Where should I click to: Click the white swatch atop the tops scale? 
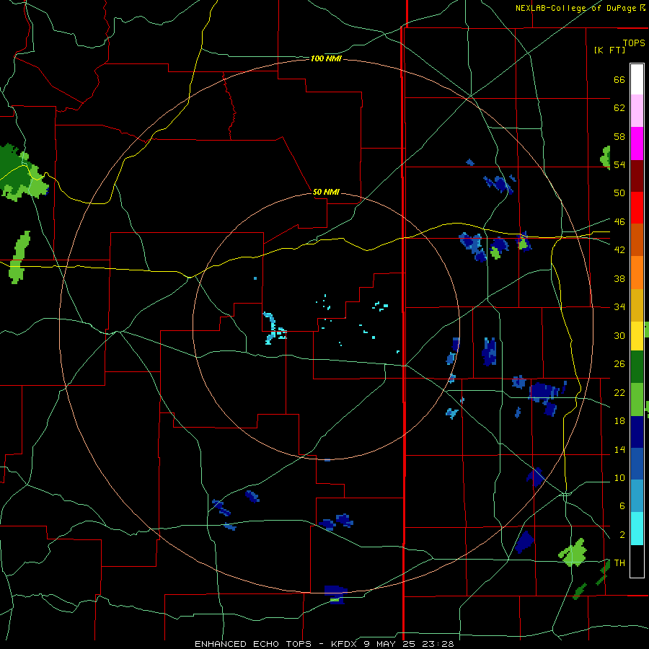[x=637, y=79]
